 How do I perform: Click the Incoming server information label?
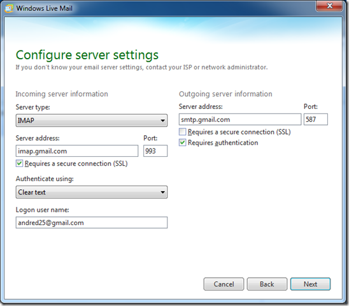(x=62, y=94)
